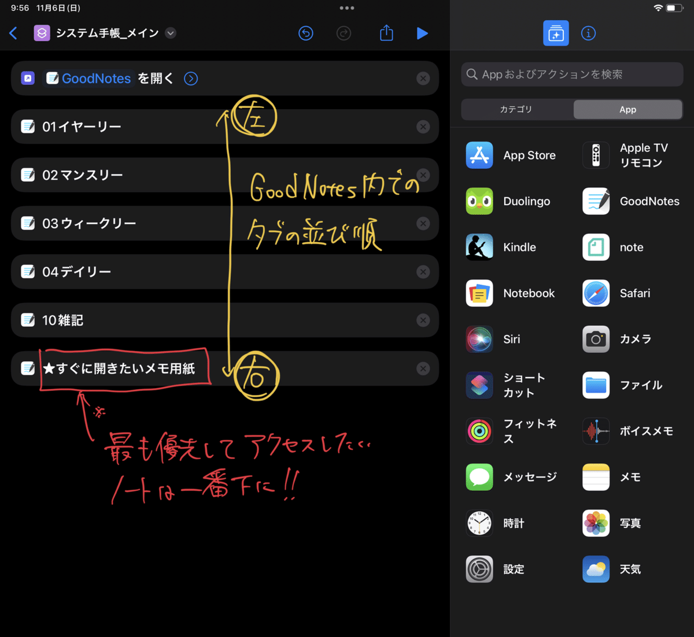Tap the 9:56 clock in status bar
Viewport: 694px width, 637px height.
click(20, 8)
